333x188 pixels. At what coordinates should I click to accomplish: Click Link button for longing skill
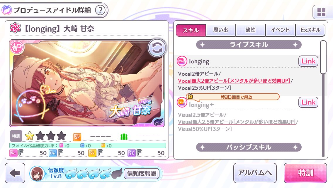(x=308, y=61)
